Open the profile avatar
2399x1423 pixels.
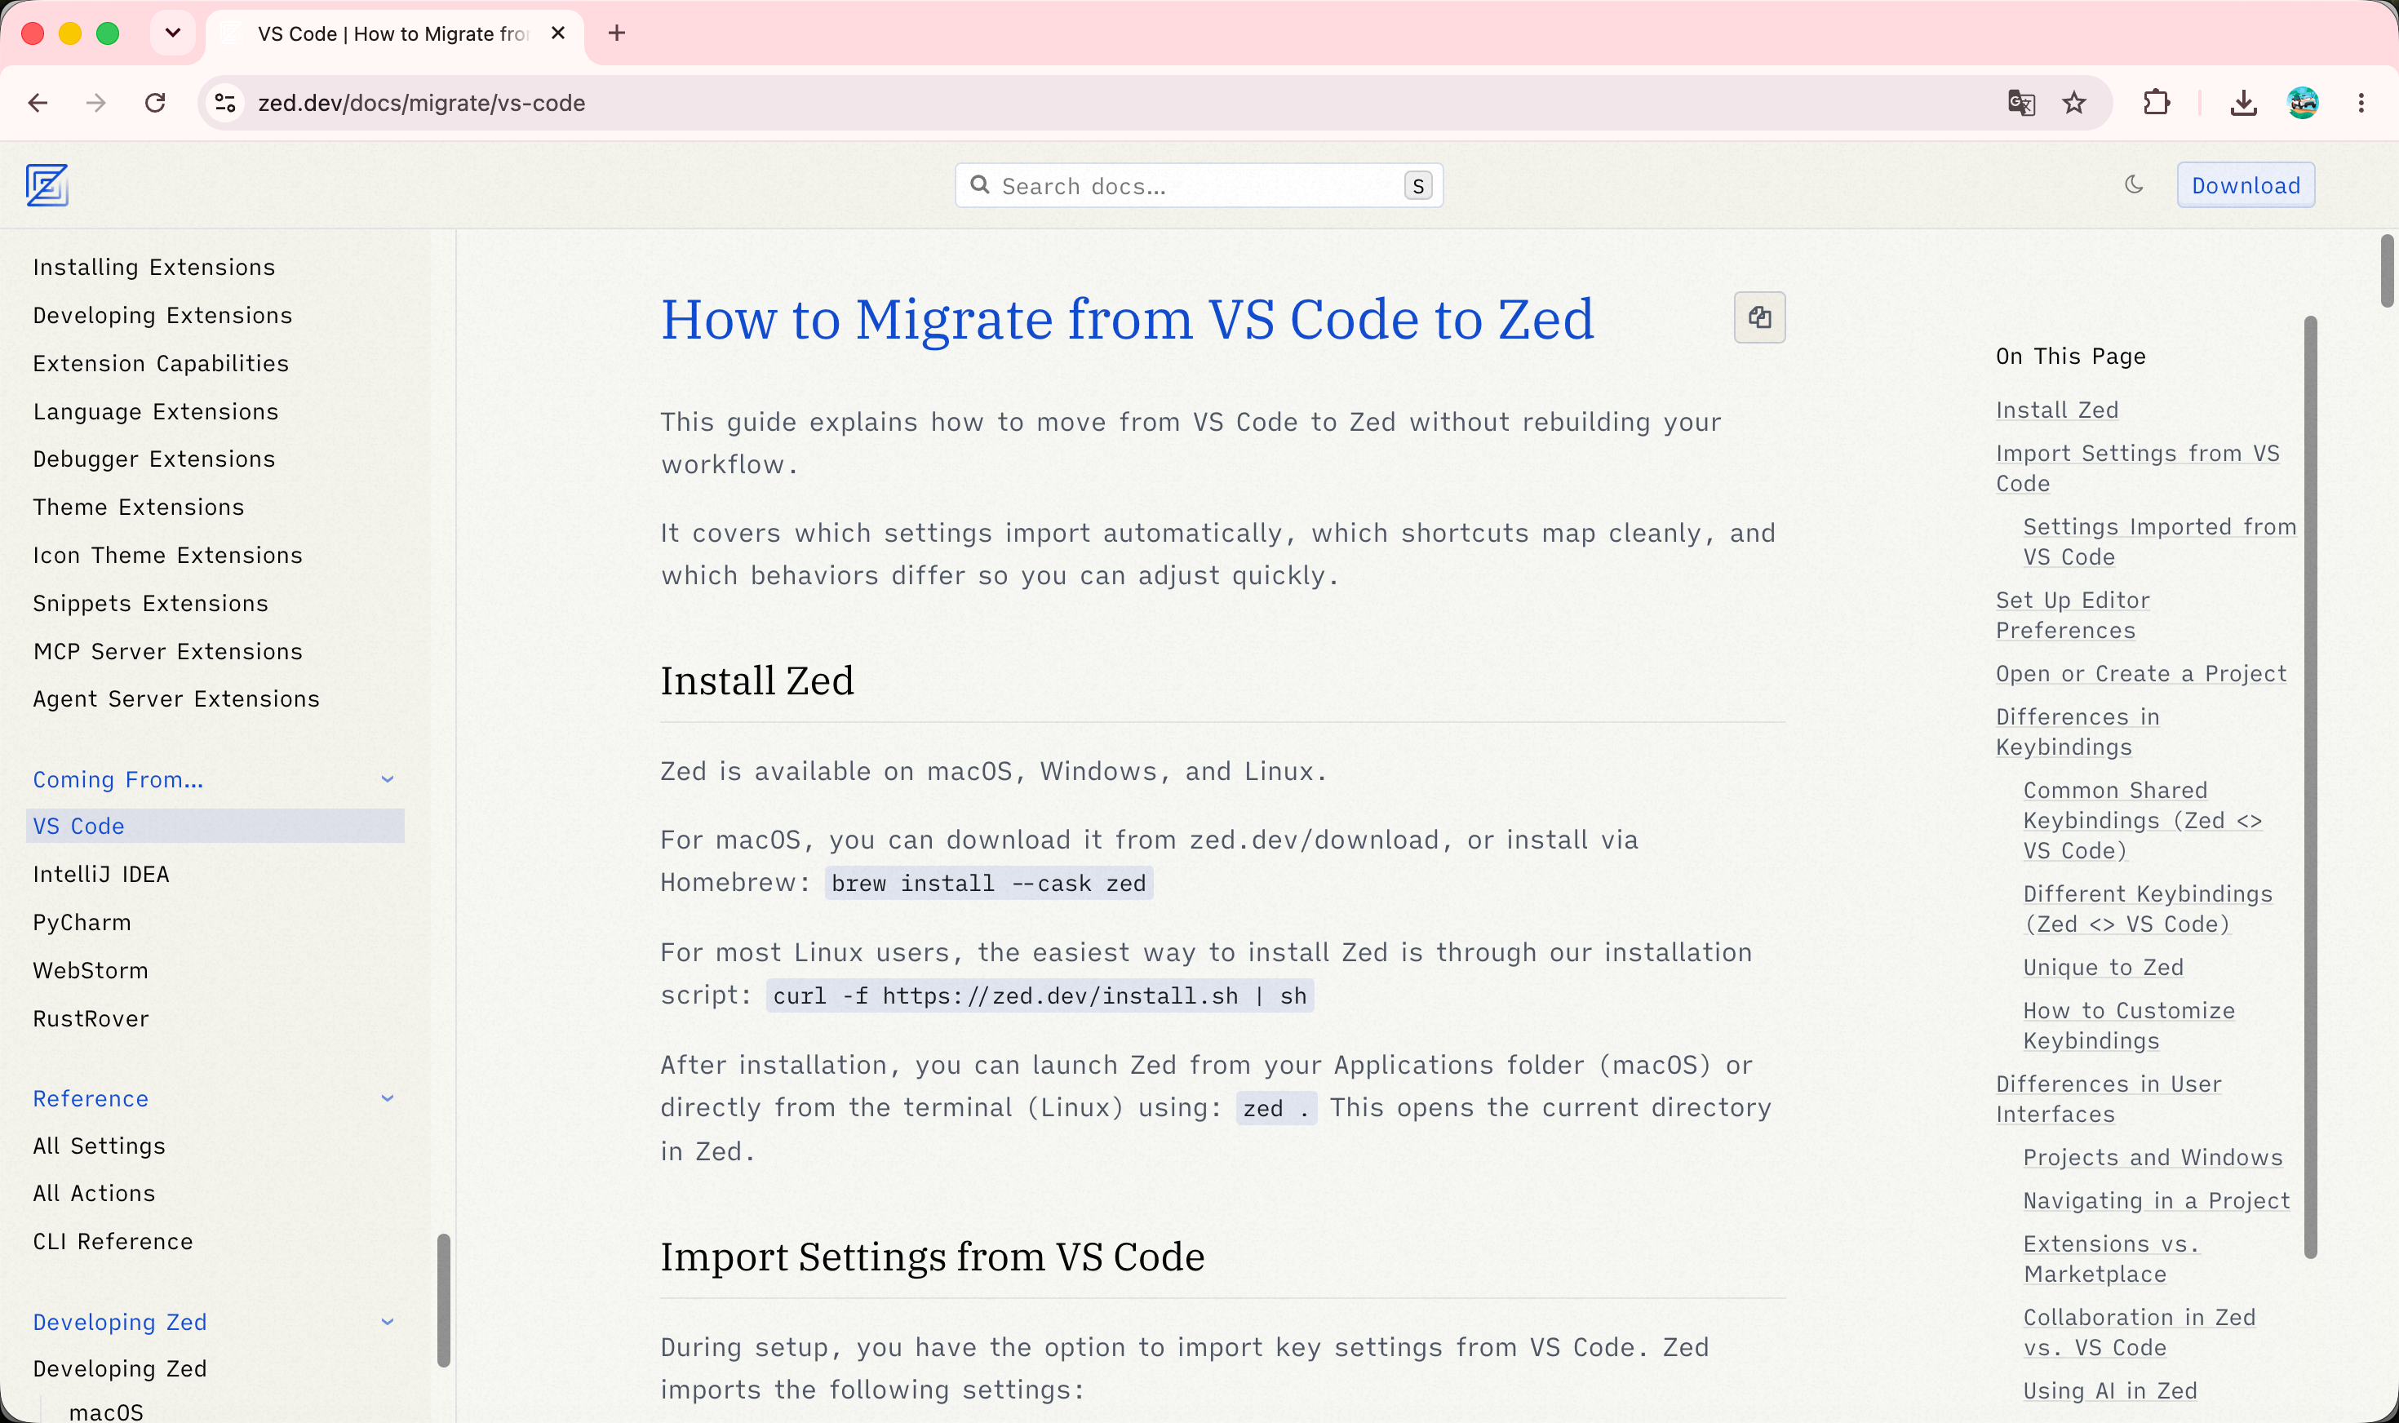click(x=2302, y=103)
